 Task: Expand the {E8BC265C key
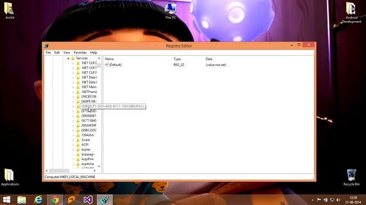73,130
